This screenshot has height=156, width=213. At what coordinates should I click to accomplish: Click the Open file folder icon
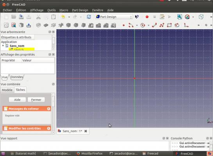(14, 17)
